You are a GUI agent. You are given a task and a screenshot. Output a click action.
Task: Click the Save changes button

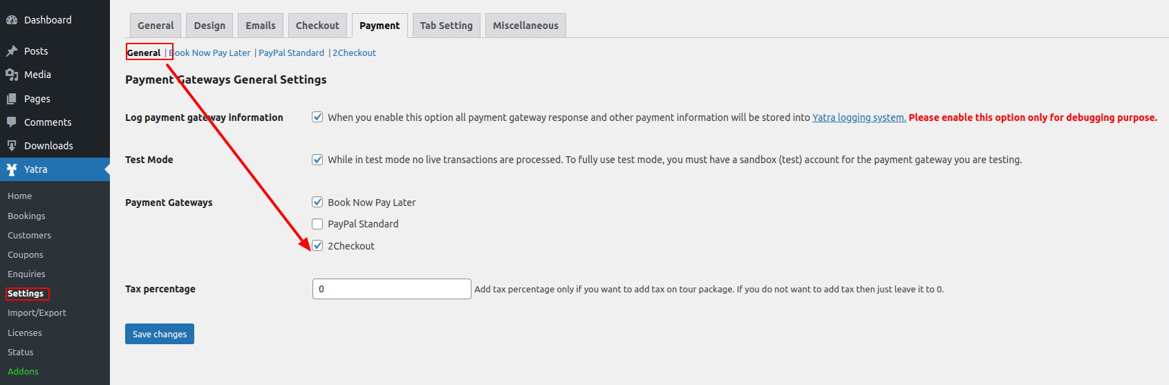(160, 334)
